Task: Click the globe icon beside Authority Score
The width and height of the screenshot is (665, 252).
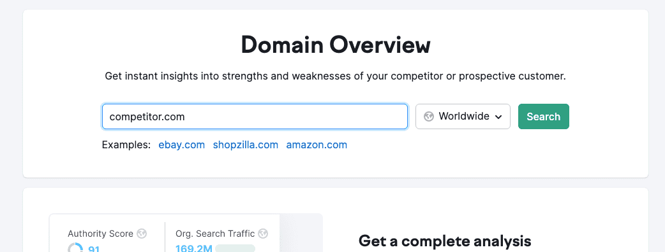Action: tap(142, 234)
